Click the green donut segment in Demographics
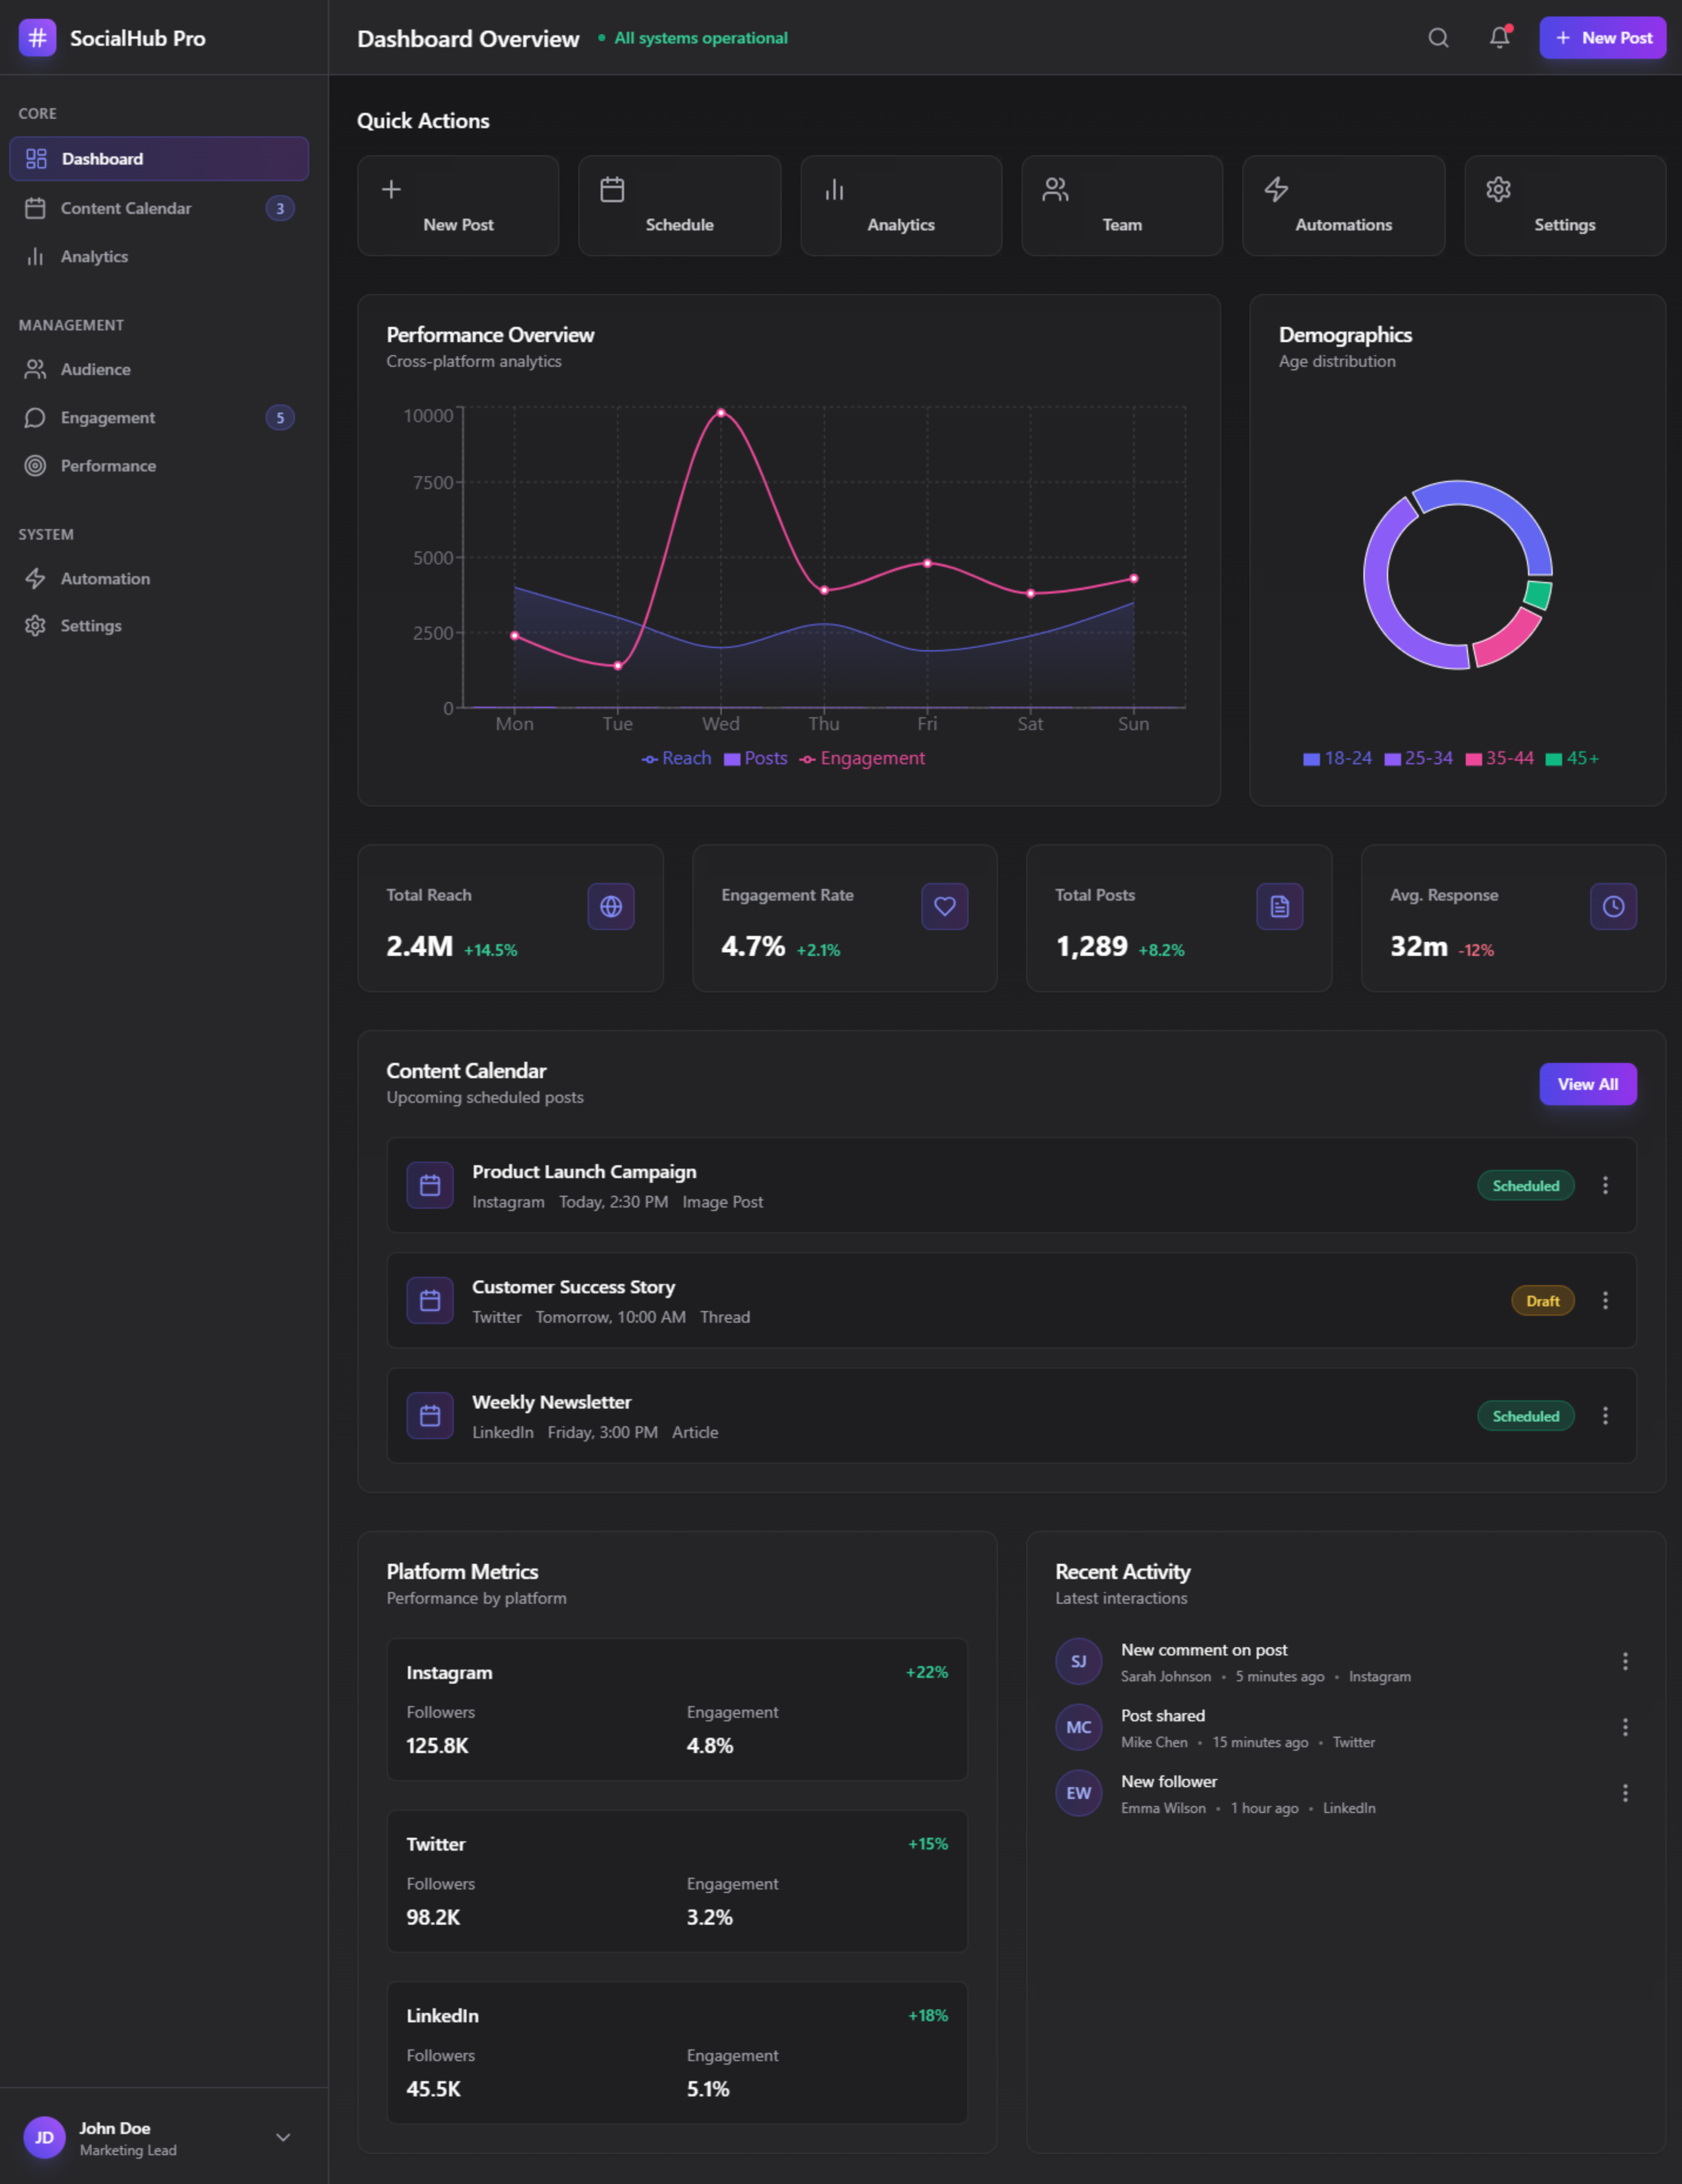The height and width of the screenshot is (2184, 1682). click(x=1539, y=595)
